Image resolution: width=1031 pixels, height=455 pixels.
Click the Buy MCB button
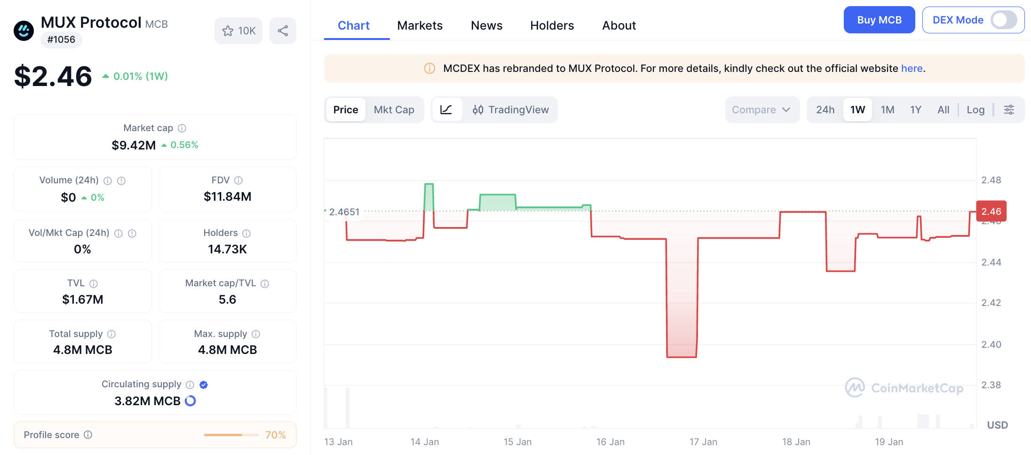point(879,20)
